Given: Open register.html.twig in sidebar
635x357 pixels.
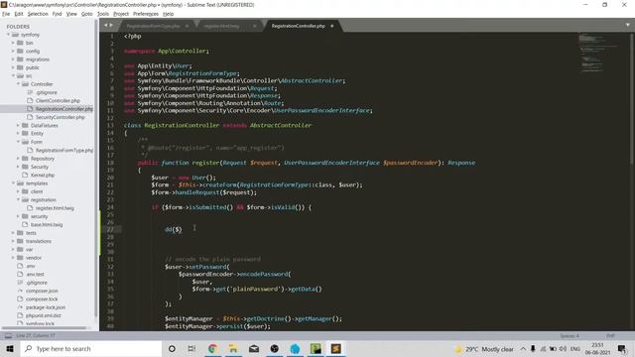Looking at the screenshot, I should point(55,208).
